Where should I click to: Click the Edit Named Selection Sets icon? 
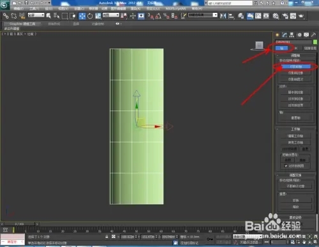coord(183,16)
